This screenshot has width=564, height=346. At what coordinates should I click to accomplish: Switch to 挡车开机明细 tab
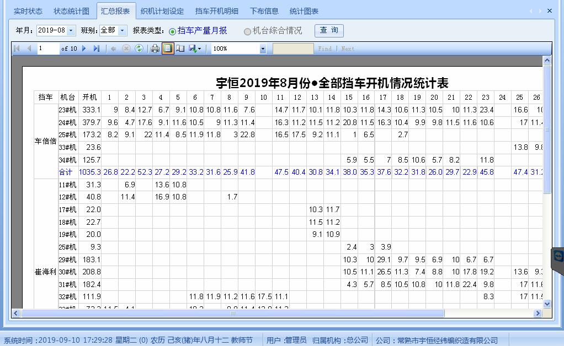(217, 11)
